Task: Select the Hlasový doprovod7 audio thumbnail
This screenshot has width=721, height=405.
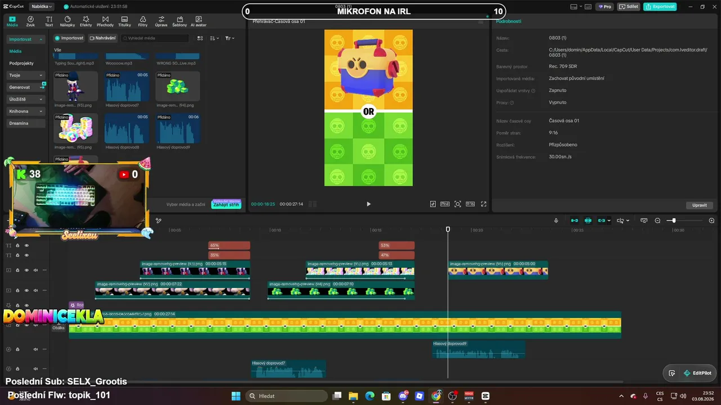Action: click(x=127, y=86)
